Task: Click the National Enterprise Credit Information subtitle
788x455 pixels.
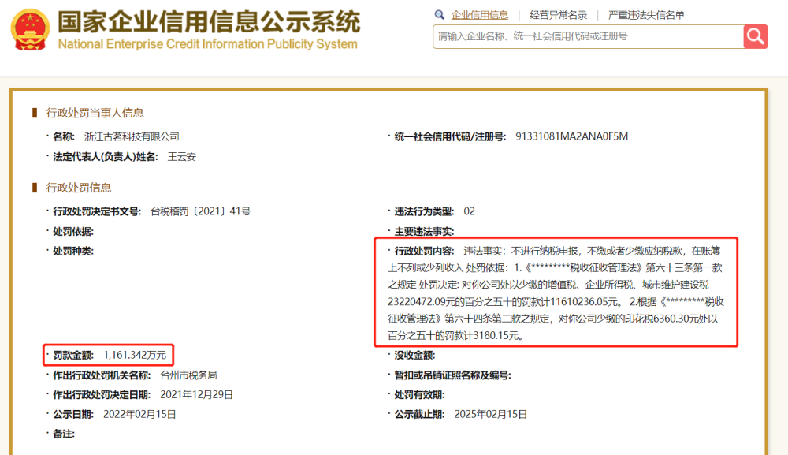Action: click(x=207, y=44)
